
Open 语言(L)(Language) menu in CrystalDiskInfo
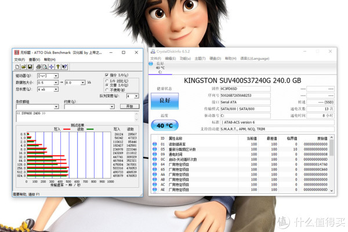[x=255, y=59]
